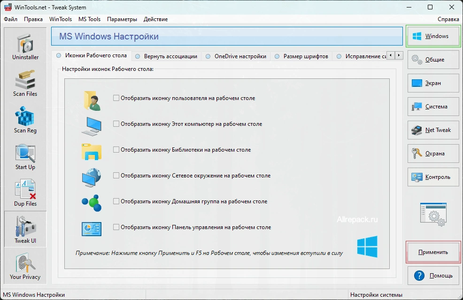Open the Scan Reg registry tool
463x300 pixels.
point(25,120)
